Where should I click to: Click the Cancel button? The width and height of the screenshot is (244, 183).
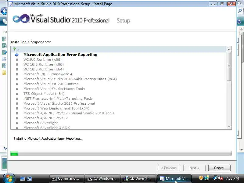click(219, 168)
